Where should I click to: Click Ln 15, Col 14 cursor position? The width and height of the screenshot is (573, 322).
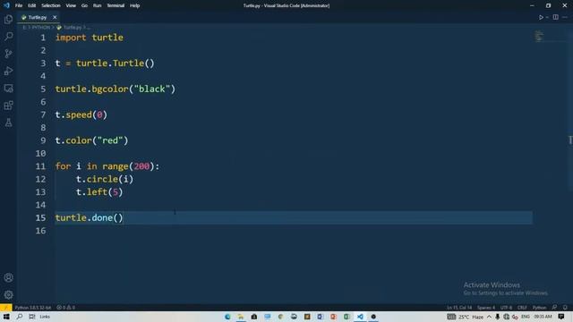pos(459,308)
